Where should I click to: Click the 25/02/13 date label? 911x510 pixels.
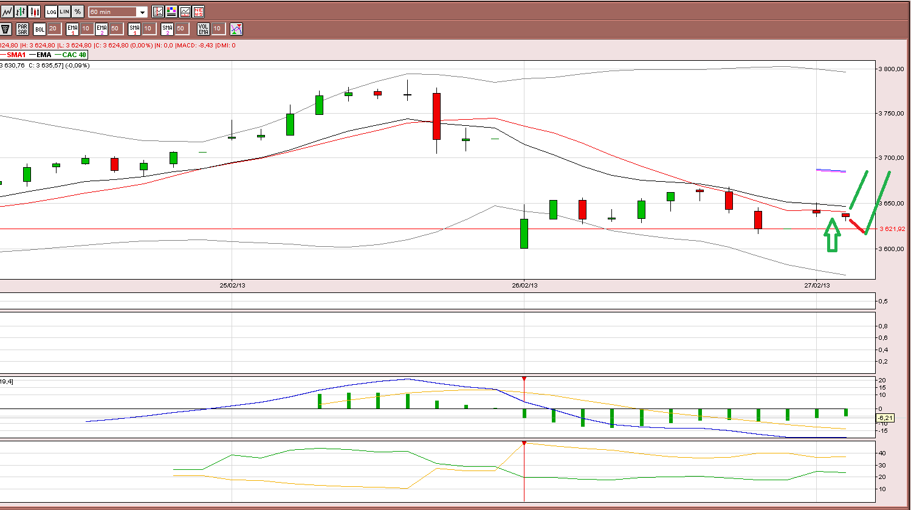(x=232, y=285)
